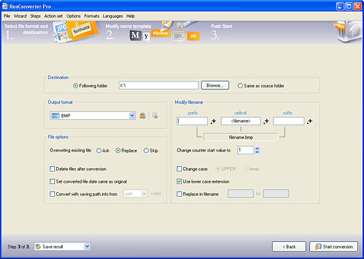
Task: Click the suffix input field
Action: click(289, 121)
